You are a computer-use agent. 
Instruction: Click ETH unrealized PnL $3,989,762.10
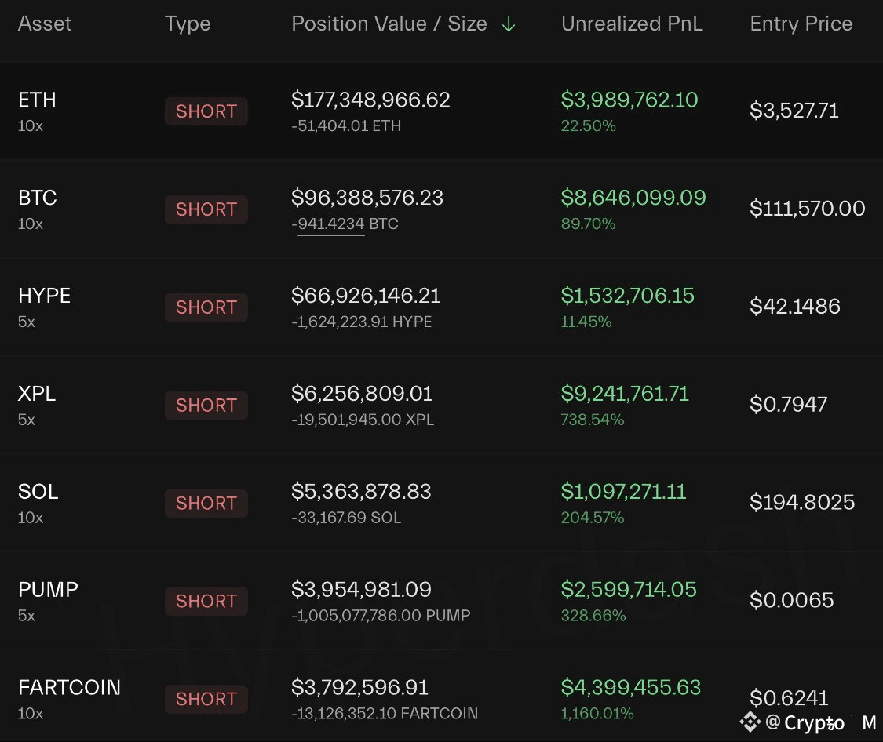pos(629,100)
